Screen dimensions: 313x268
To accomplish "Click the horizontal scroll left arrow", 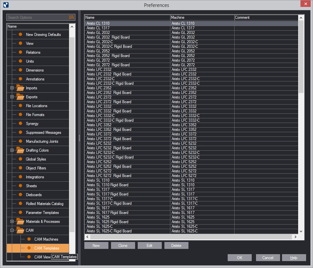I will click(x=87, y=237).
